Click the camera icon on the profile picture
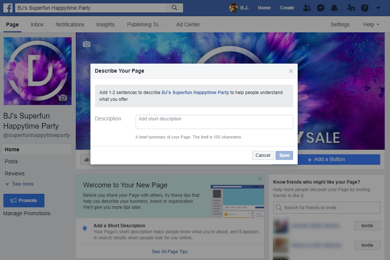Viewport: 390px width, 260px height. pyautogui.click(x=64, y=98)
